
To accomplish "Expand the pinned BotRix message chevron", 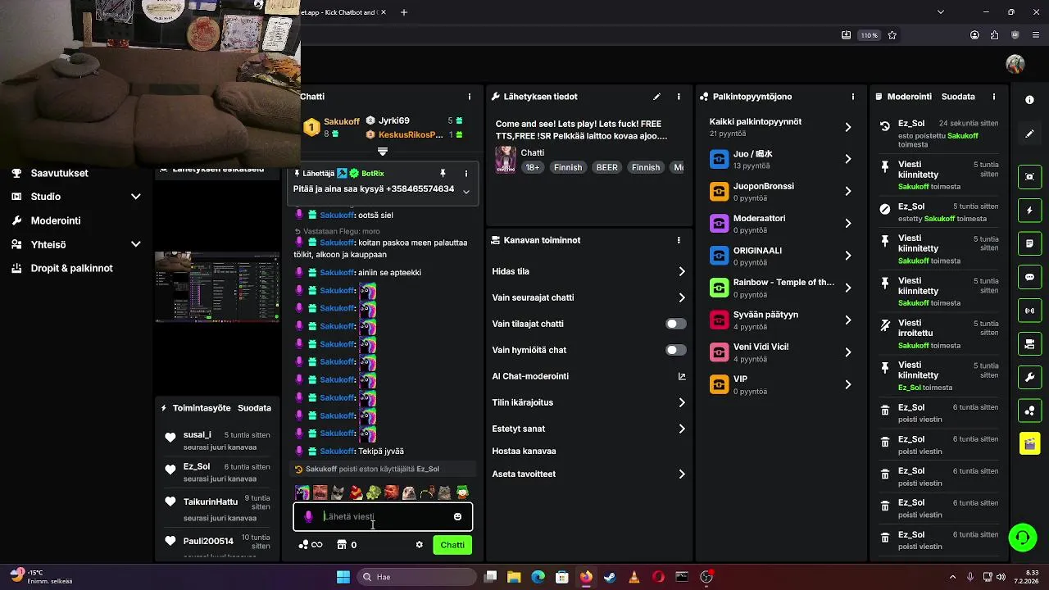I will [x=465, y=191].
